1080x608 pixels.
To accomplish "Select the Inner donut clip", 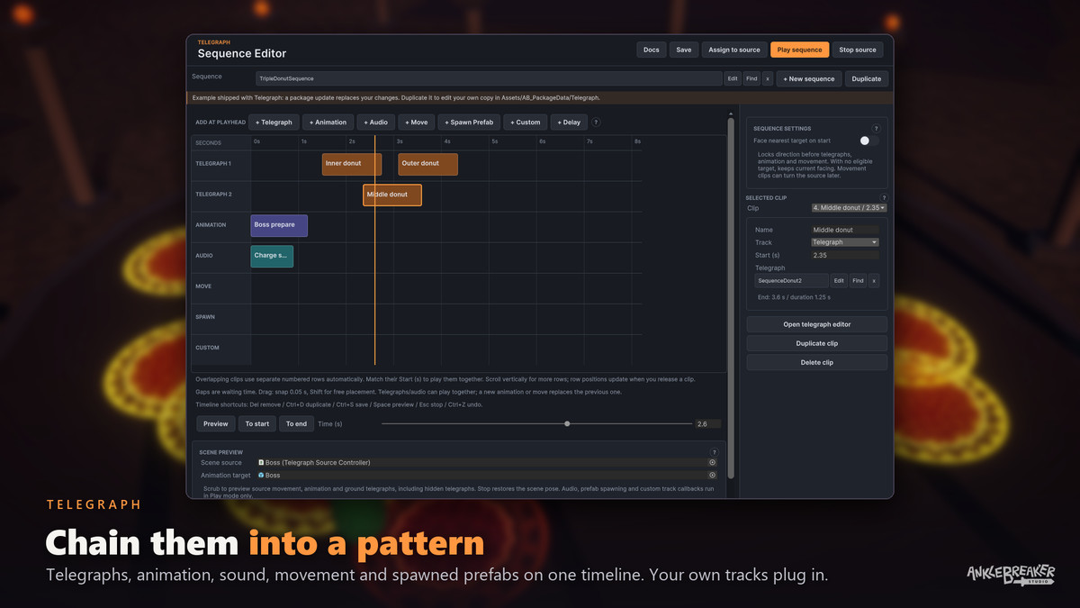I will coord(352,164).
